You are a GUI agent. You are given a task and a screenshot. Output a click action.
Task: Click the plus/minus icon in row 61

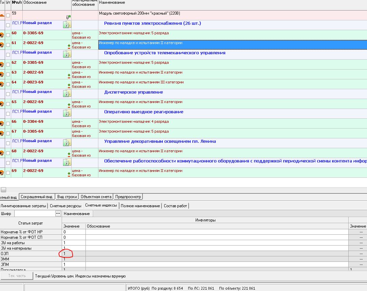69,46
